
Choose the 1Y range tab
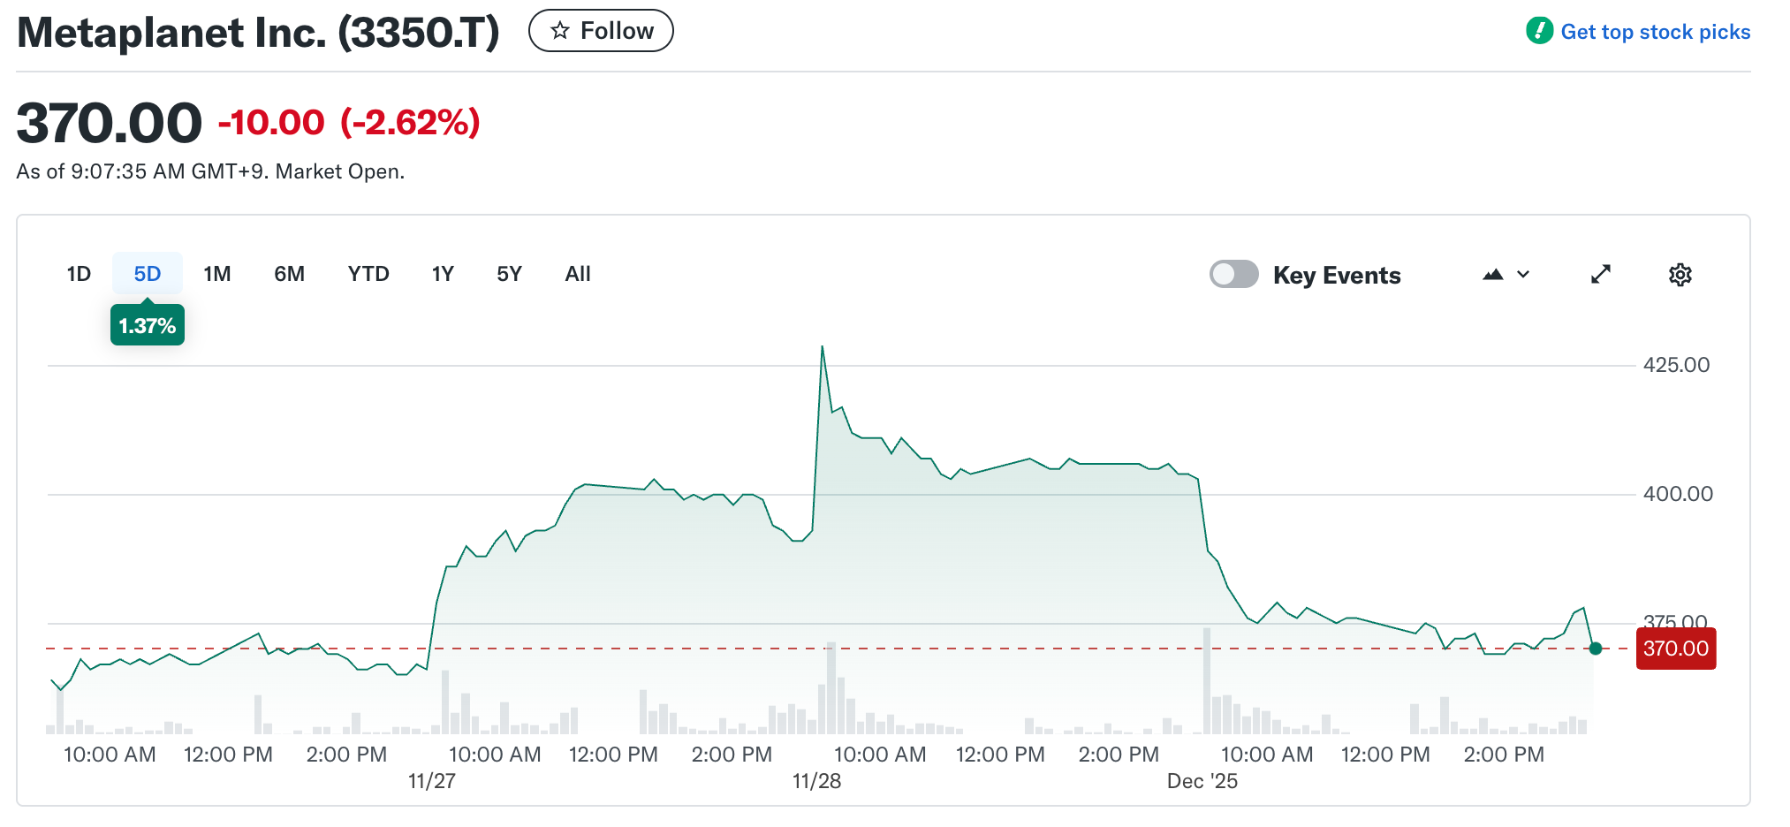coord(443,274)
